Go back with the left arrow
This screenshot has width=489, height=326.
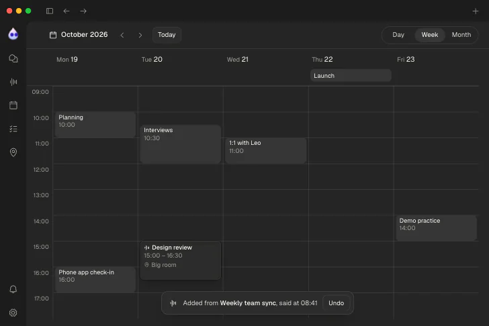point(66,11)
